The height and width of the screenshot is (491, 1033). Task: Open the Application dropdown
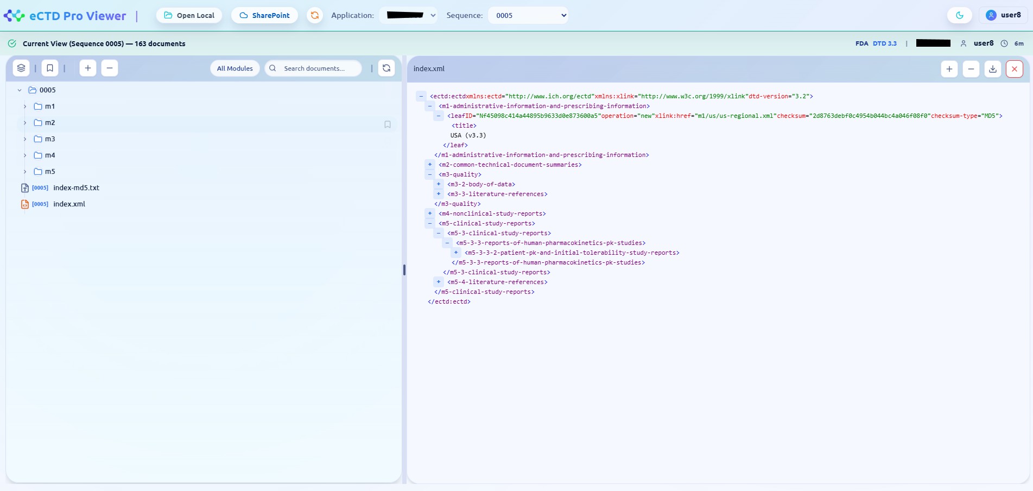pos(409,15)
